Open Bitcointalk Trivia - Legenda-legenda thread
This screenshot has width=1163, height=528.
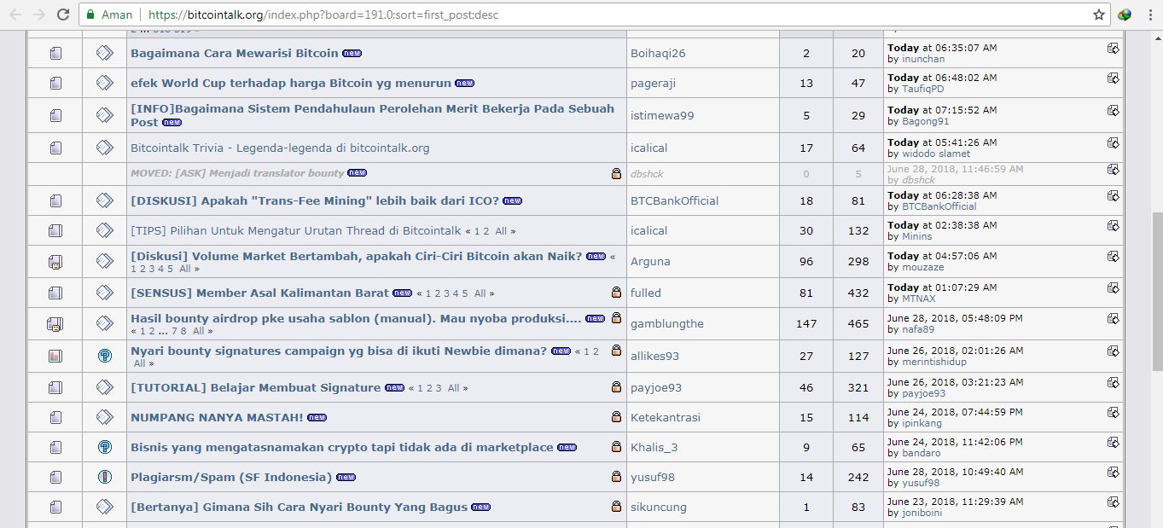[x=280, y=148]
